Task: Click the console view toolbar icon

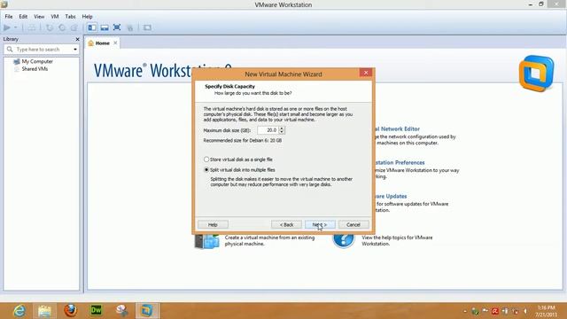Action: click(x=147, y=27)
